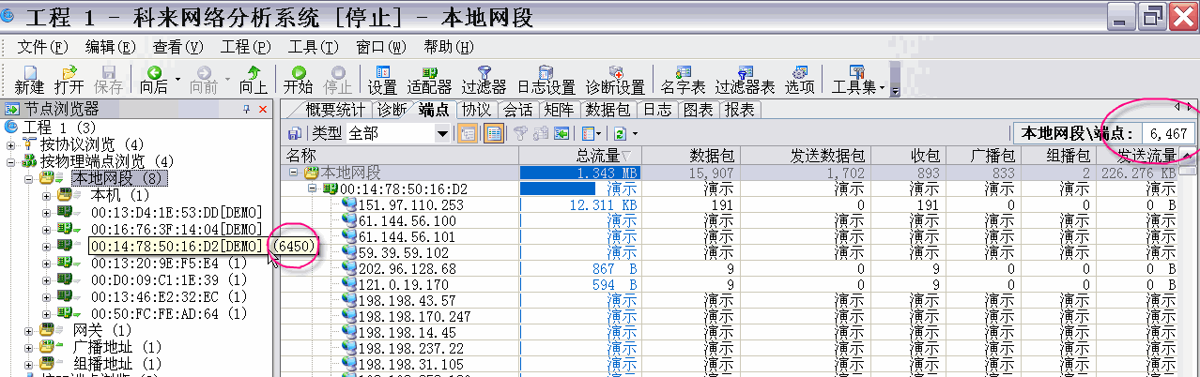Open 诊断设置 (Diagnosis settings) toolbar icon
1200x377 pixels.
click(615, 79)
